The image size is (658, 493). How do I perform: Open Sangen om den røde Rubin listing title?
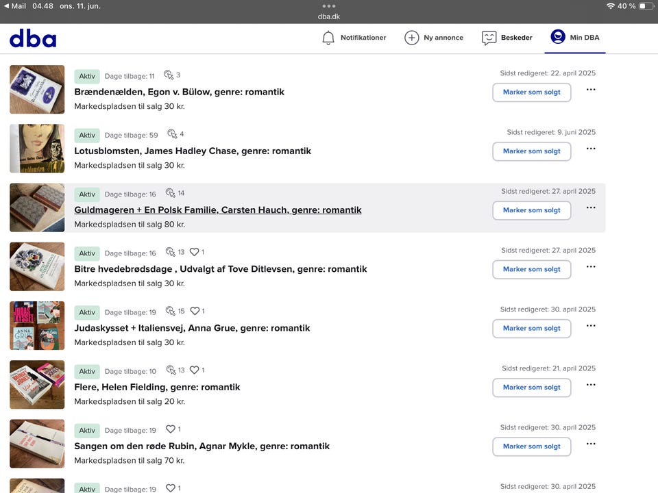(202, 446)
